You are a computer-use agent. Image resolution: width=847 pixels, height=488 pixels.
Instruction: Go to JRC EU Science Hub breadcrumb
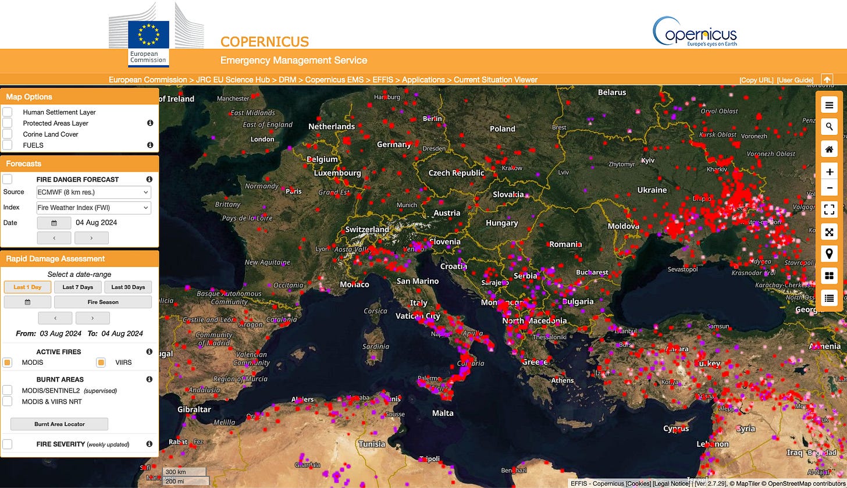click(233, 80)
